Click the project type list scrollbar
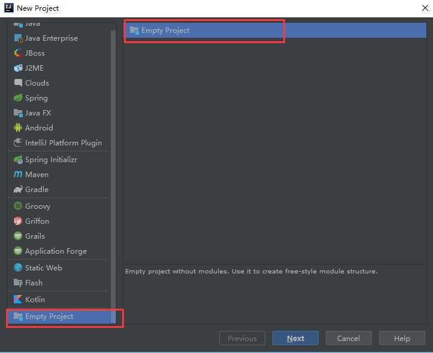The width and height of the screenshot is (433, 353). coord(113,176)
